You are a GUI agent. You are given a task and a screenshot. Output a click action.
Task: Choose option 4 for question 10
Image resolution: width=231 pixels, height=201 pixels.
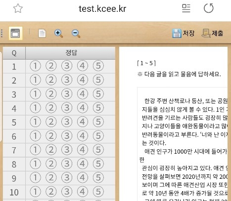point(83,192)
